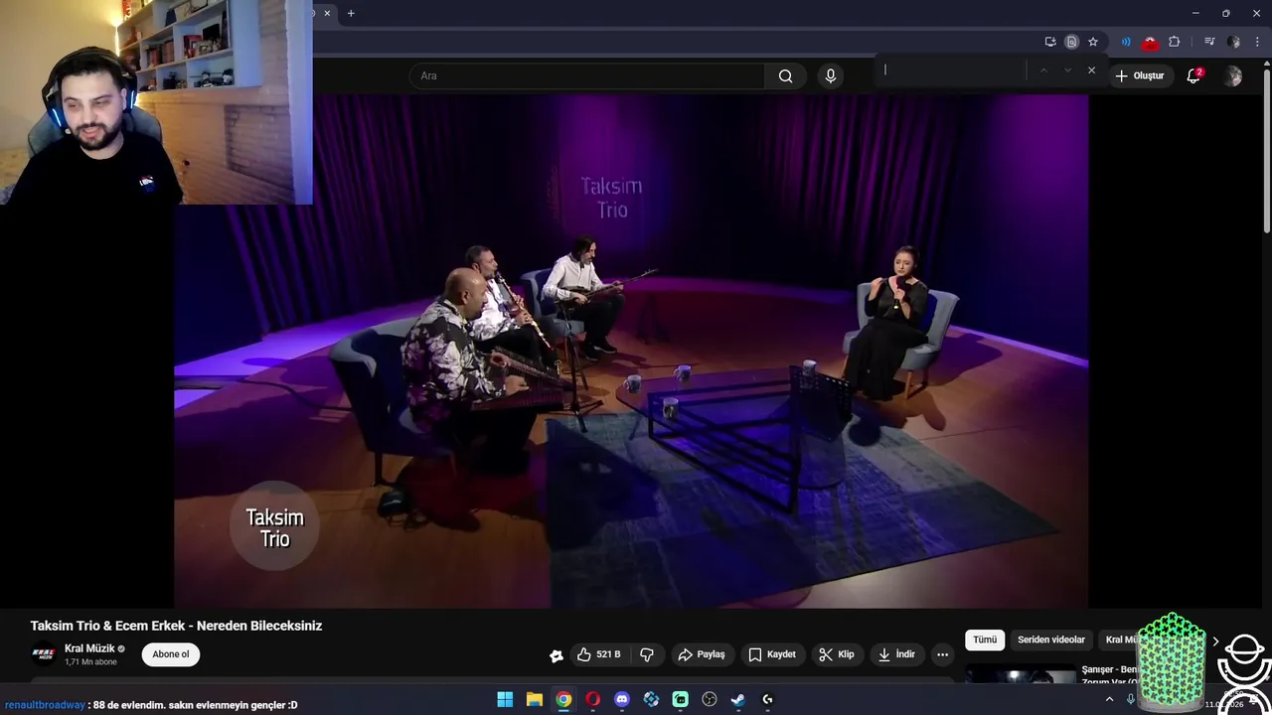1272x715 pixels.
Task: Select the Tümü filter chip
Action: [x=985, y=640]
